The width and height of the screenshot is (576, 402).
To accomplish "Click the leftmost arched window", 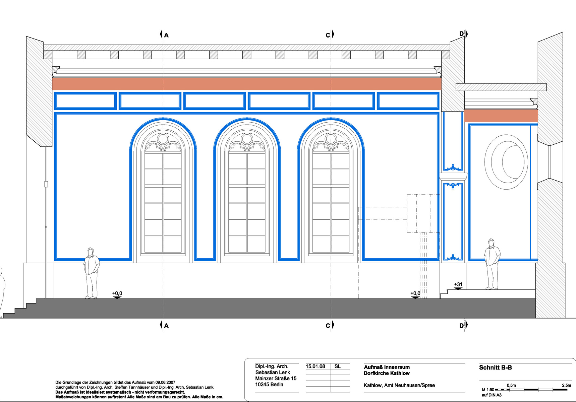I will coord(163,194).
